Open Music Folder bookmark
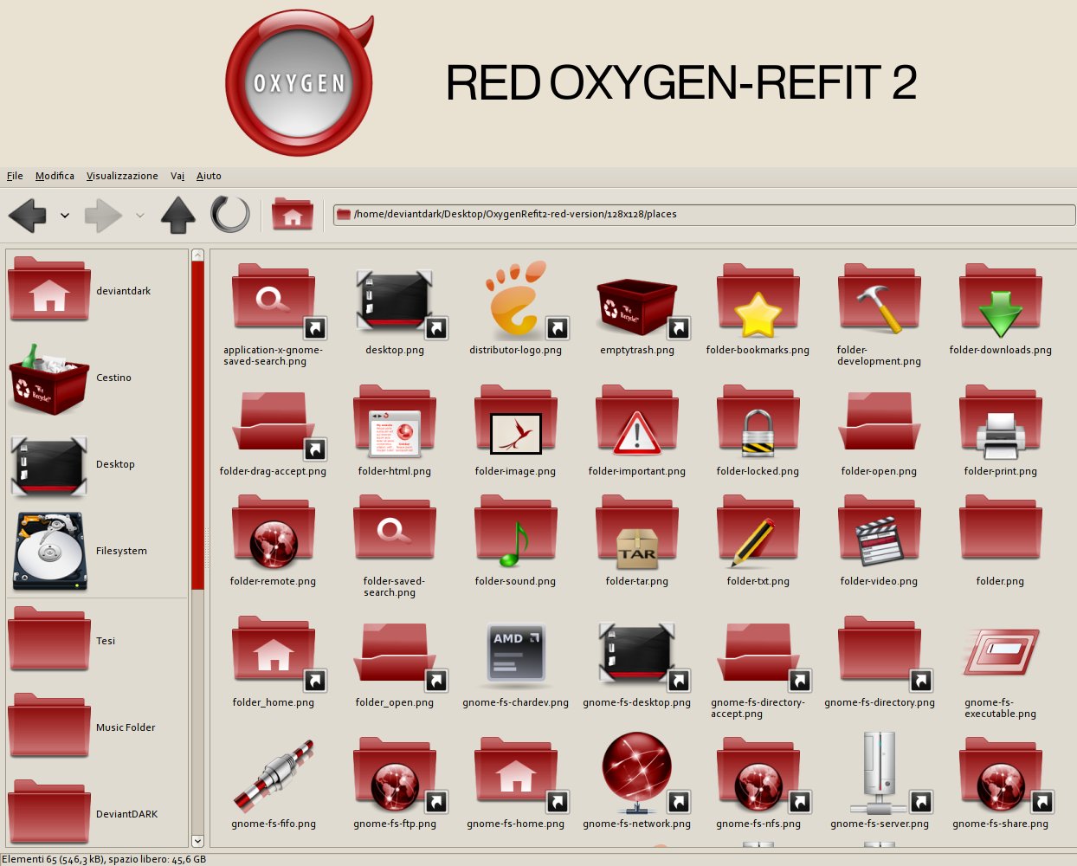Screen dimensions: 1077x866 pyautogui.click(x=82, y=727)
